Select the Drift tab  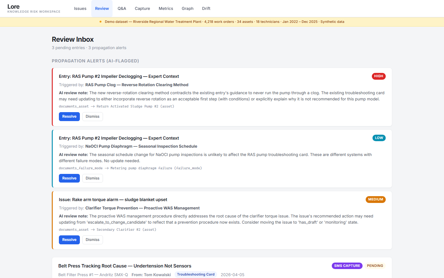click(x=206, y=8)
